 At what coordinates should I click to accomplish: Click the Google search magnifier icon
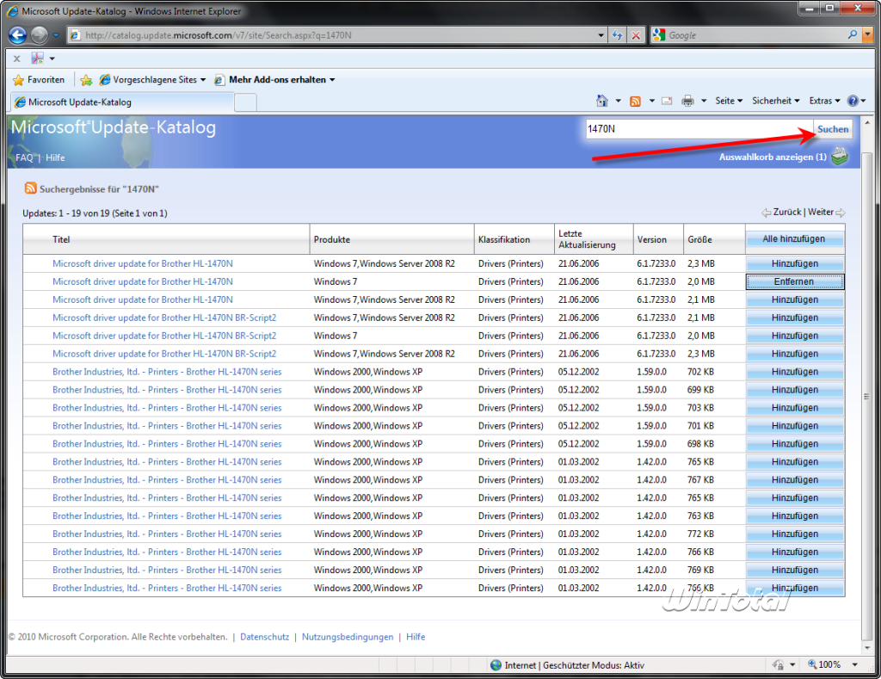853,34
